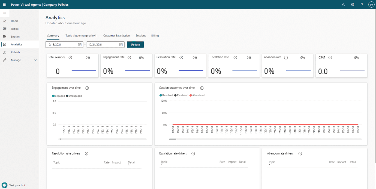Viewport: 376px width, 189px height.
Task: Sort Escalation rate drivers by Detail
Action: (243, 162)
